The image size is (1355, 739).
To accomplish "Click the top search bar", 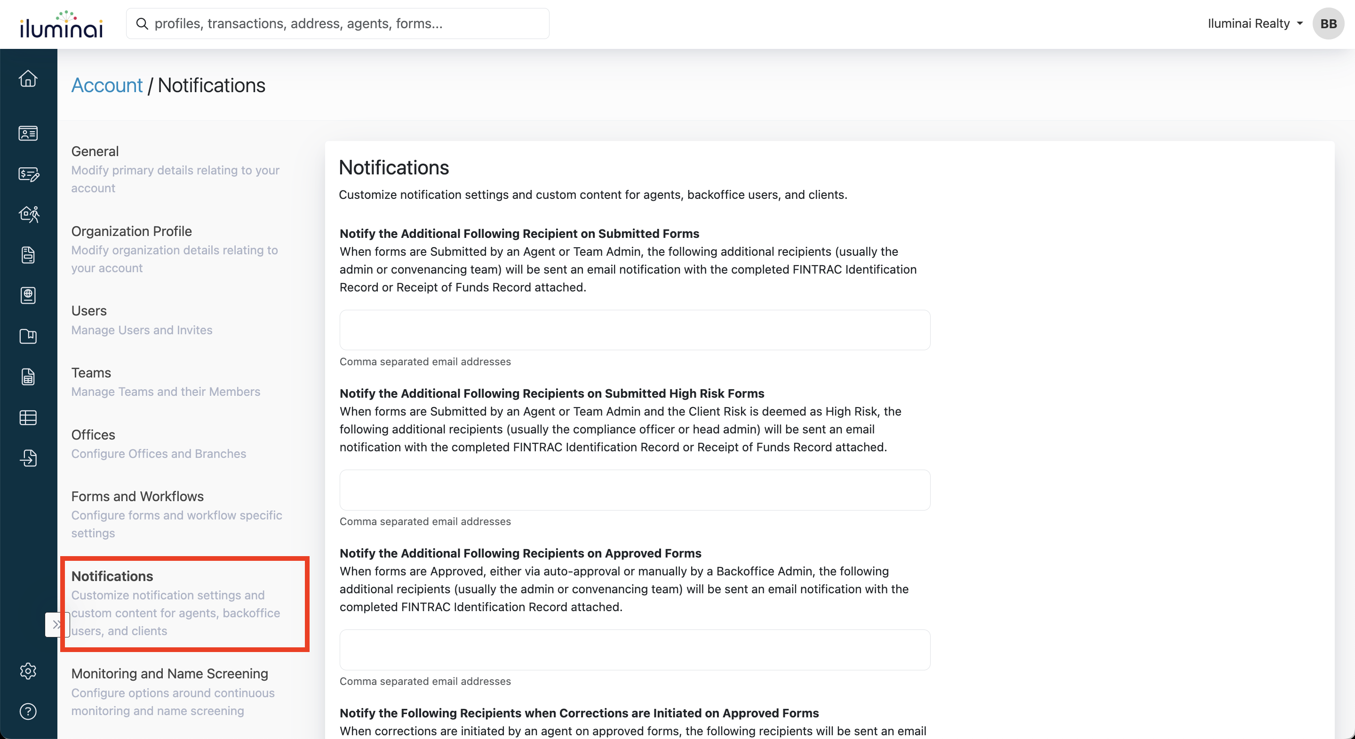I will pyautogui.click(x=338, y=24).
